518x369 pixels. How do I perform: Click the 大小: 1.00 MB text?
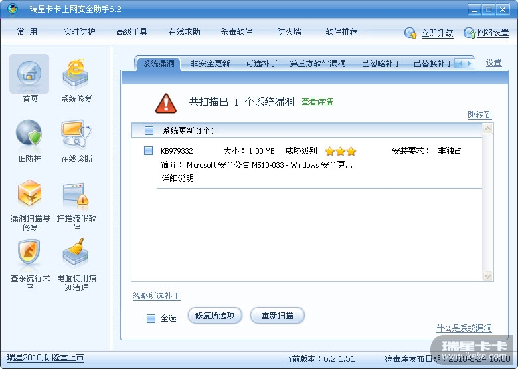coord(249,151)
